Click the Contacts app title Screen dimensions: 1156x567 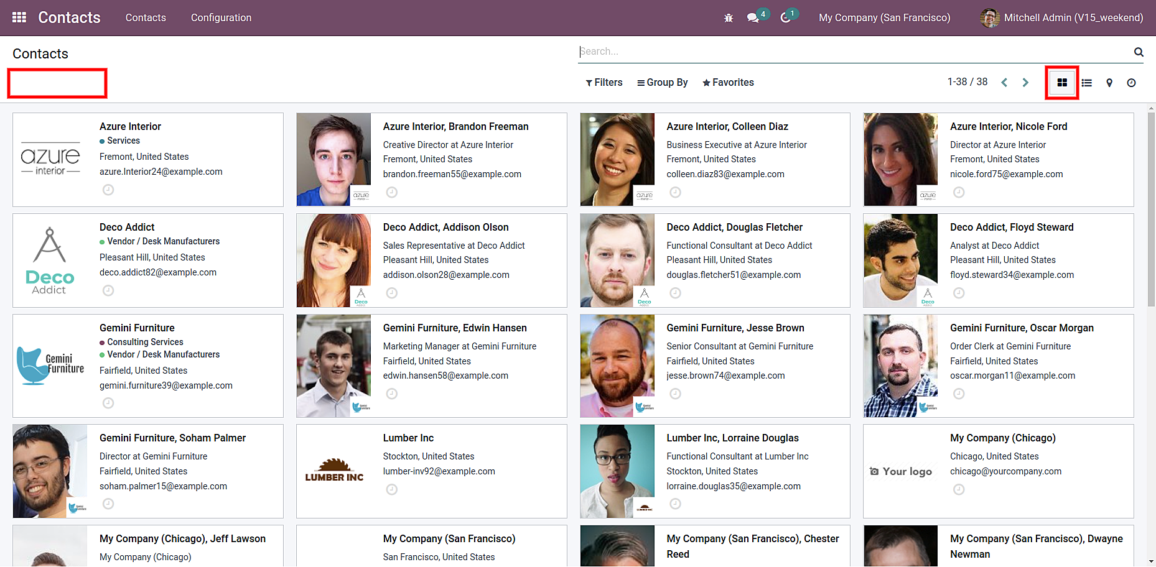click(69, 17)
